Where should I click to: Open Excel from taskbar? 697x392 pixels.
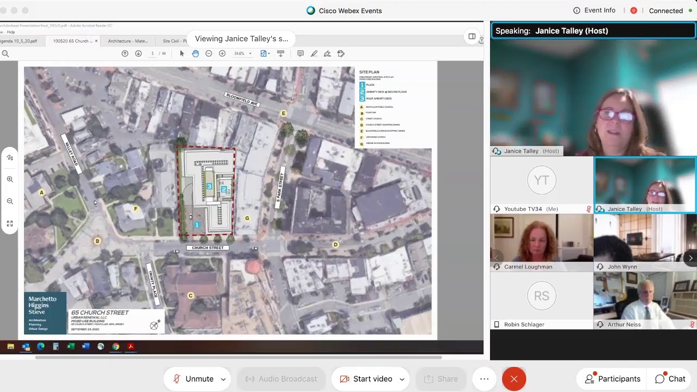point(71,346)
